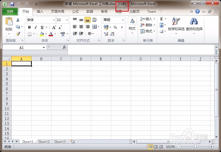Viewport: 221px width, 152px height.
Task: Toggle middle vertical alignment
Action: click(x=81, y=20)
